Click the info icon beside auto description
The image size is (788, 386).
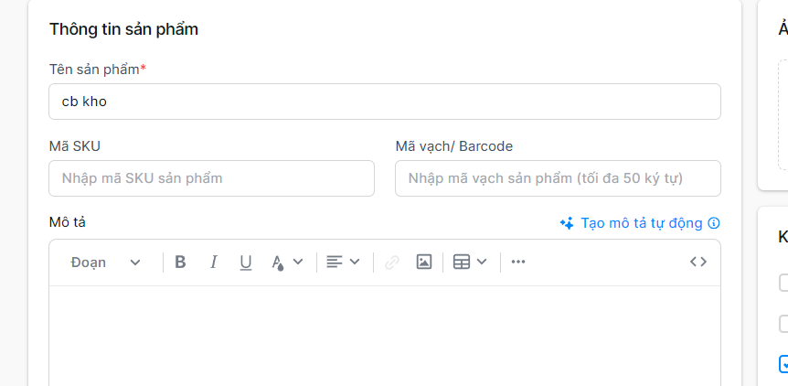click(x=714, y=223)
